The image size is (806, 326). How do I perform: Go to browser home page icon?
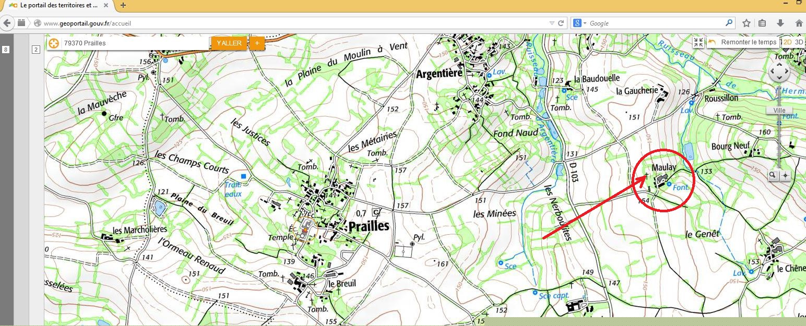[x=799, y=23]
